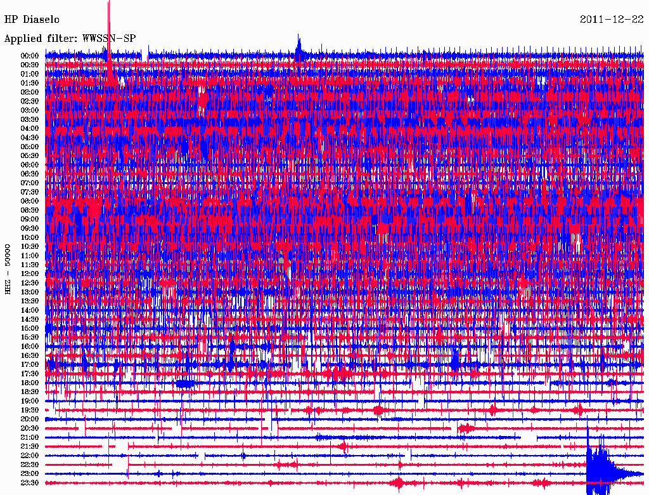
Task: Select the 21:30 time label
Action: point(30,447)
